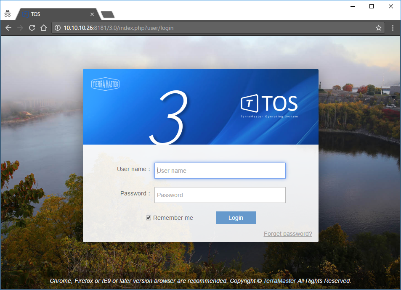Go back with the browser back arrow
The height and width of the screenshot is (290, 401).
[8, 28]
